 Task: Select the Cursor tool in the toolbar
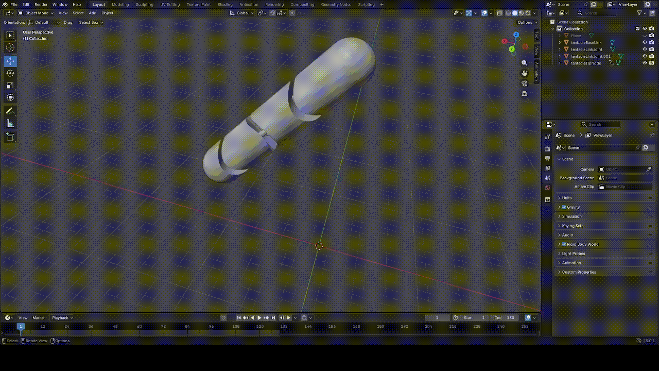pos(10,47)
